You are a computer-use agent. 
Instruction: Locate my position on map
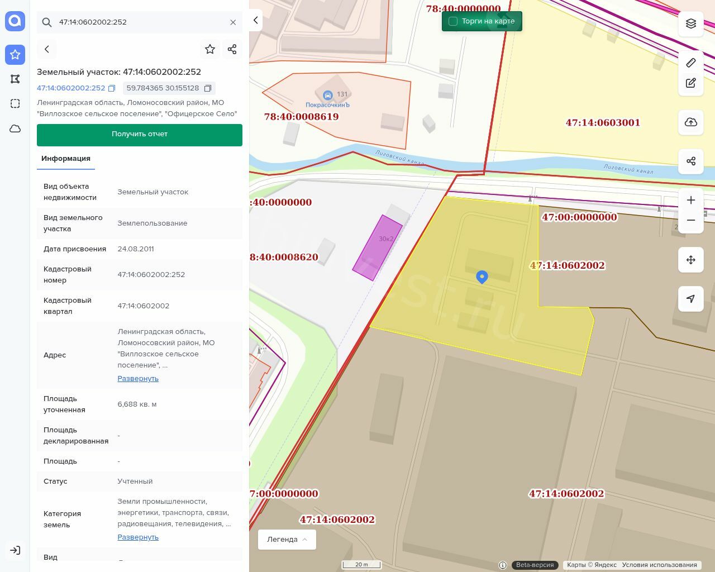point(691,299)
